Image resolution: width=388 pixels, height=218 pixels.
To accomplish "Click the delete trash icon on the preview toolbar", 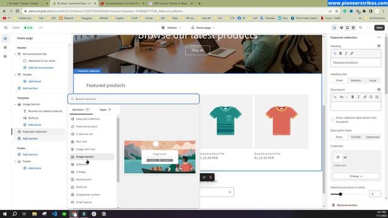I will click(210, 177).
